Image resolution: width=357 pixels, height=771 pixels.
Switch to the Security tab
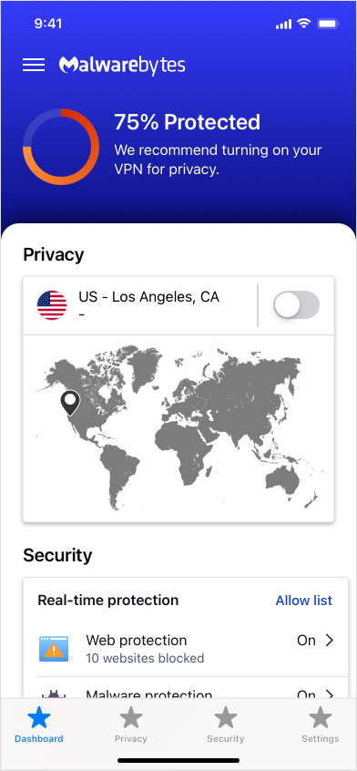pos(225,725)
